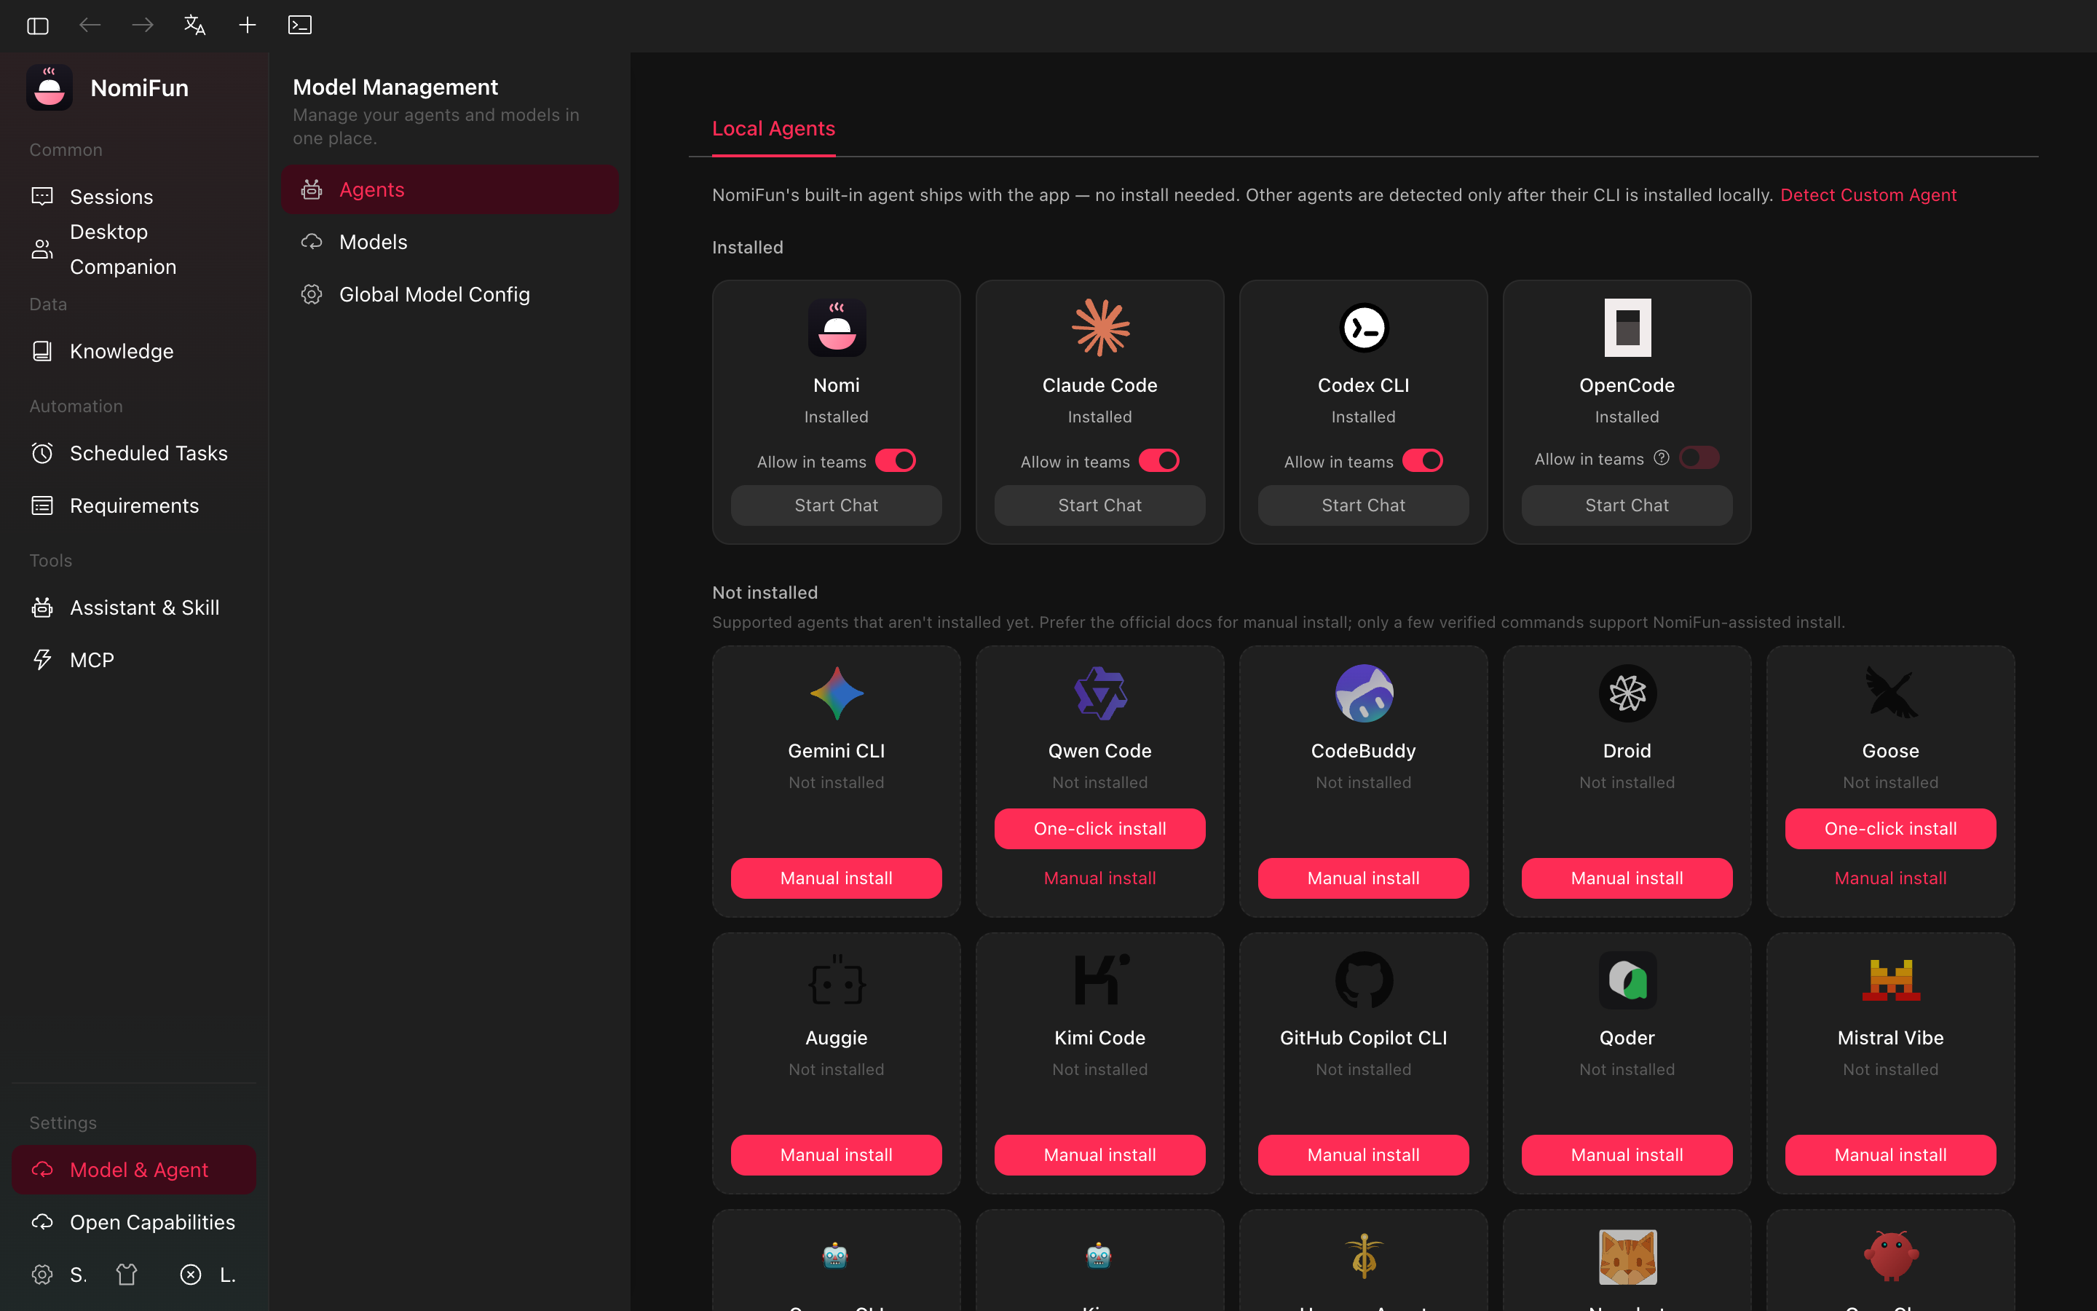Viewport: 2097px width, 1311px height.
Task: Click the circled X icon labeled L.
Action: coord(191,1274)
